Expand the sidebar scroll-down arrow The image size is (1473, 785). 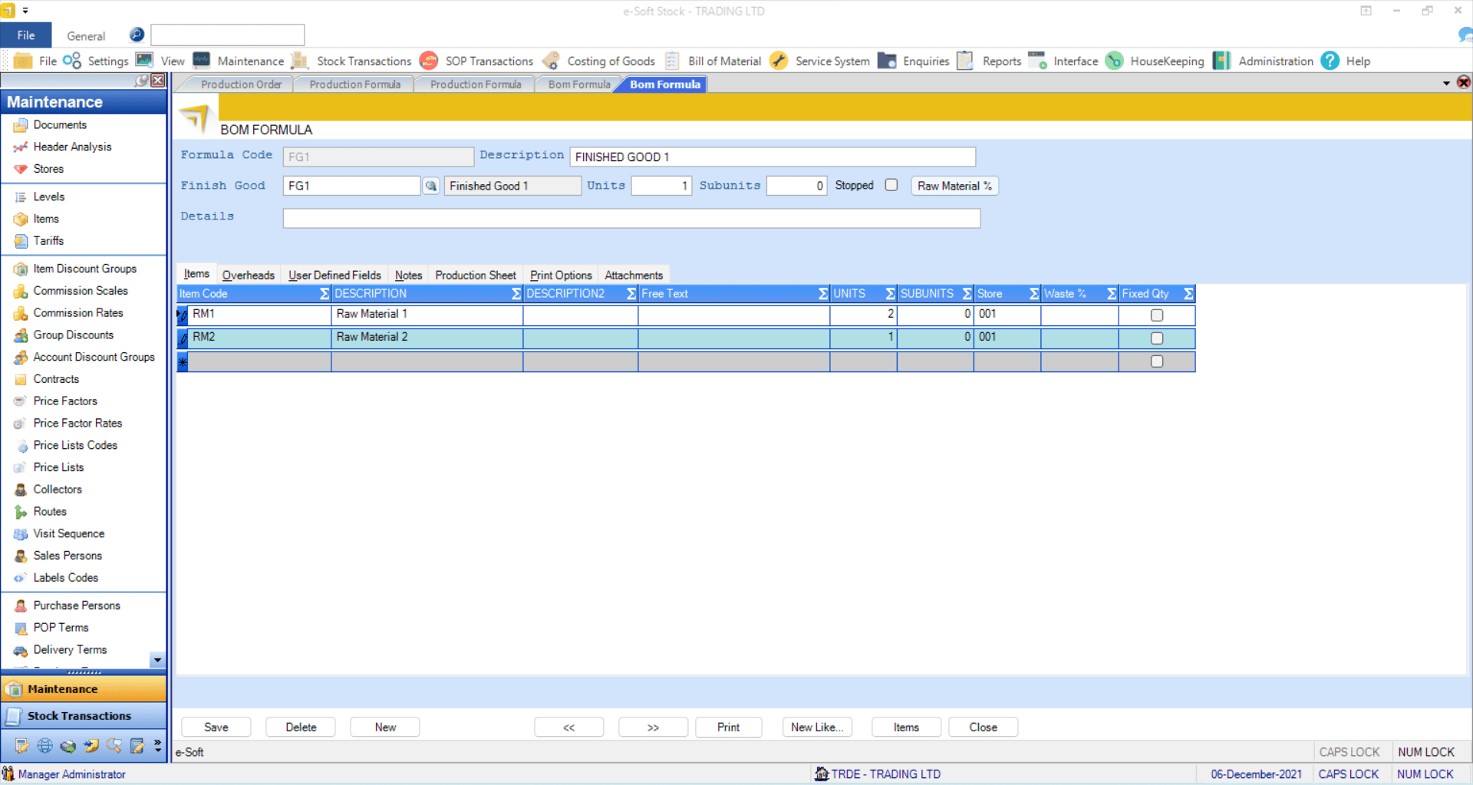[x=157, y=661]
